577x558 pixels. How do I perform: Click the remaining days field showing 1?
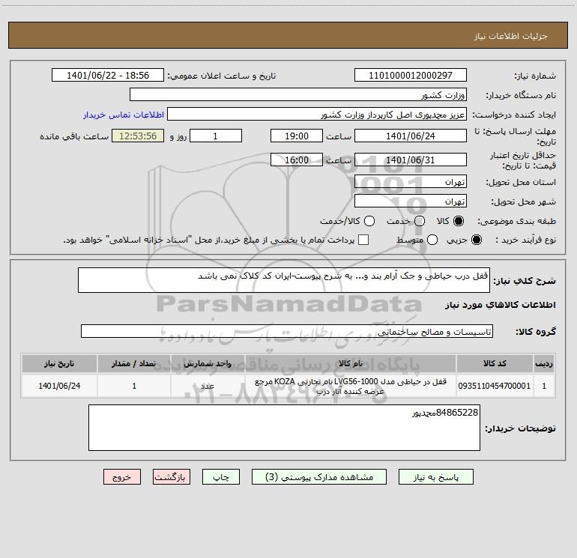tap(216, 136)
